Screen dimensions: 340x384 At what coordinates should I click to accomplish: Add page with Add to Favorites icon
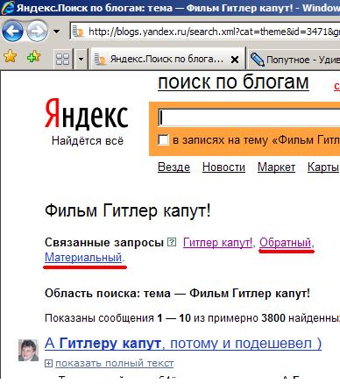pos(34,56)
